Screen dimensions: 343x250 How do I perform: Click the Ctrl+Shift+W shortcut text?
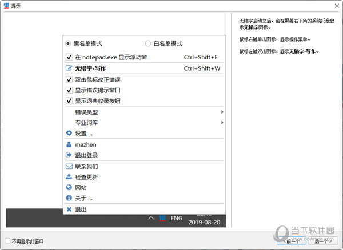pyautogui.click(x=202, y=68)
